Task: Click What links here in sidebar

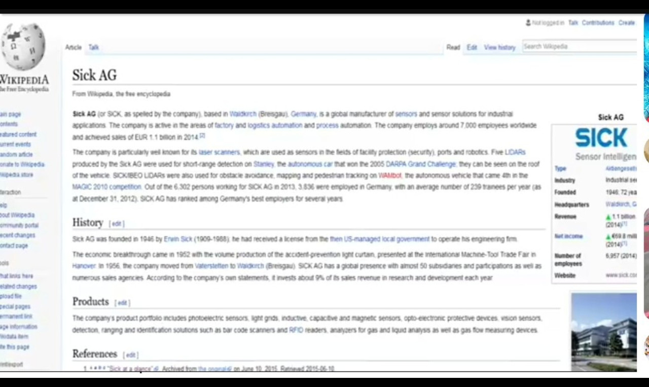Action: [16, 276]
